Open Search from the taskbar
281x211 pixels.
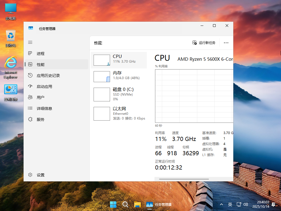click(125, 204)
